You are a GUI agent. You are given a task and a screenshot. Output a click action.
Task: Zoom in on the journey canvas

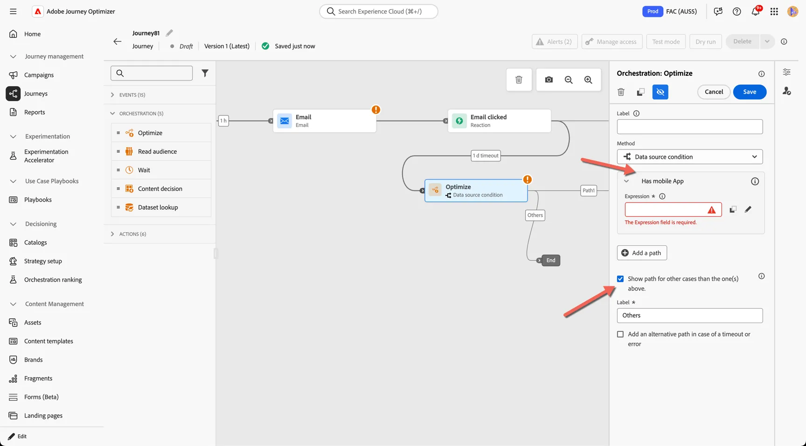[588, 80]
